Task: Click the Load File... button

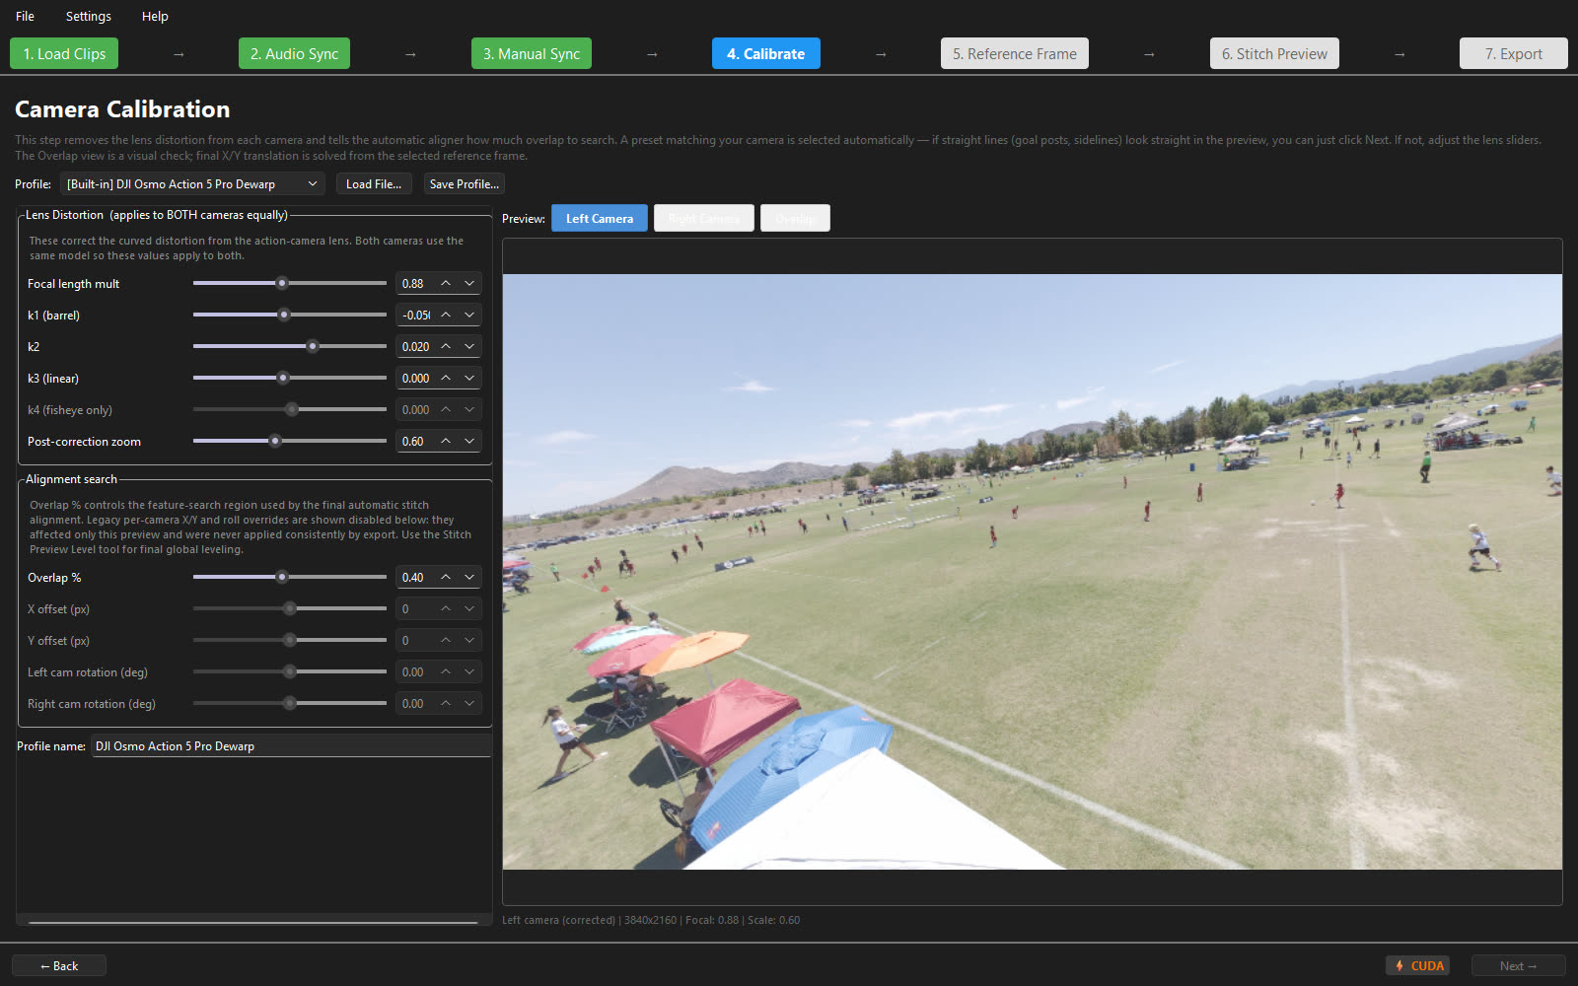Action: (374, 184)
